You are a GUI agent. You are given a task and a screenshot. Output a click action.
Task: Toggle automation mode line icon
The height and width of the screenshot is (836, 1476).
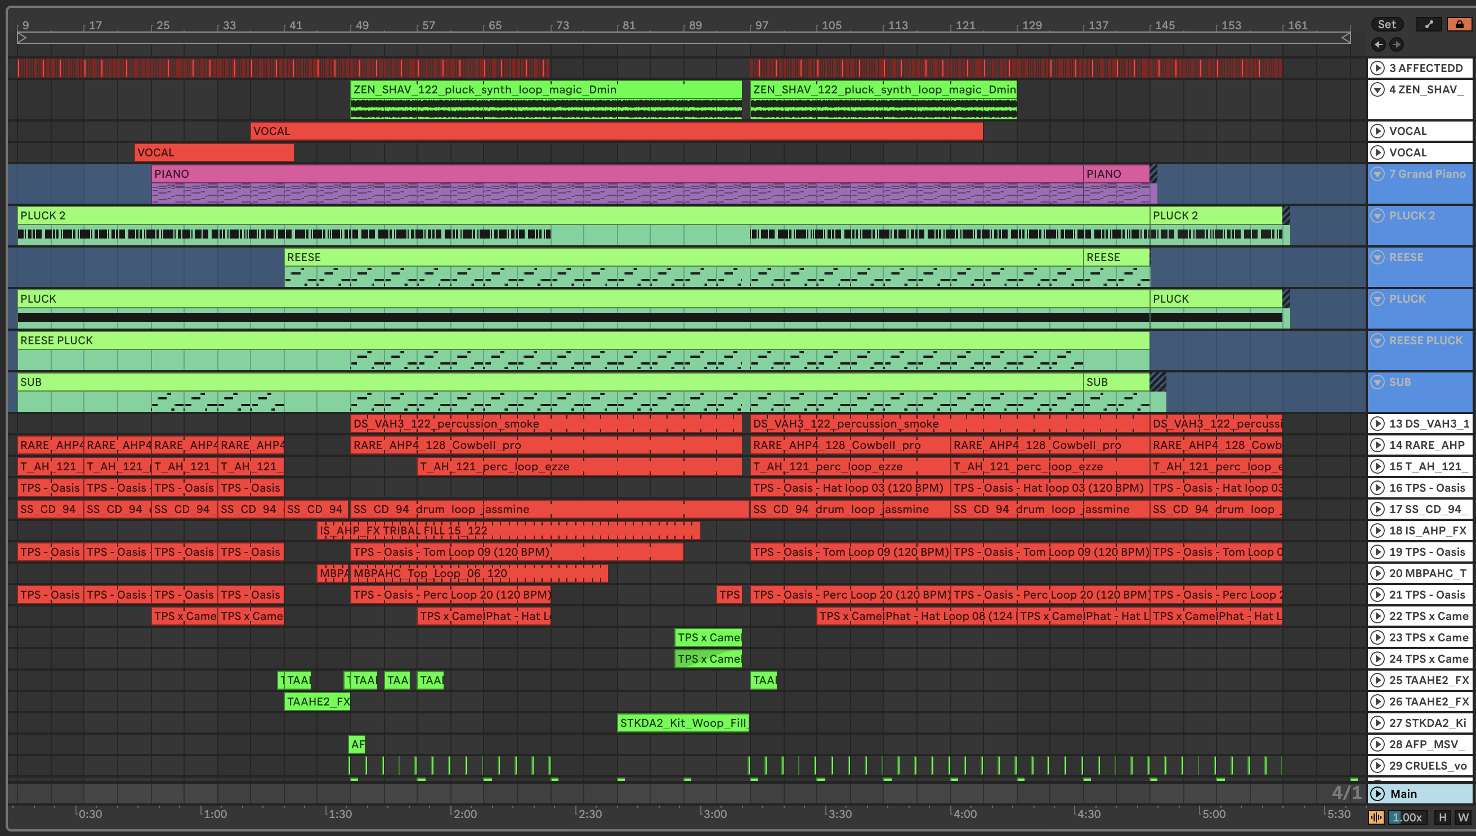coord(1429,24)
